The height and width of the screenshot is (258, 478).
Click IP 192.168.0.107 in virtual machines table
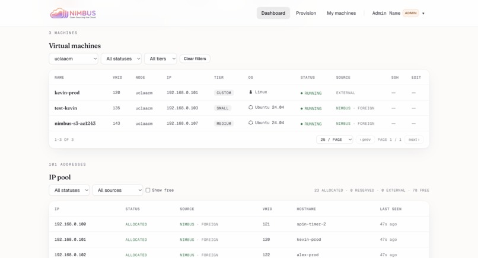pos(182,123)
